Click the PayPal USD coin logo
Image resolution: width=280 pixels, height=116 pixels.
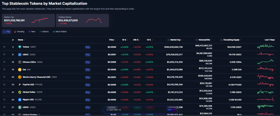click(x=20, y=85)
